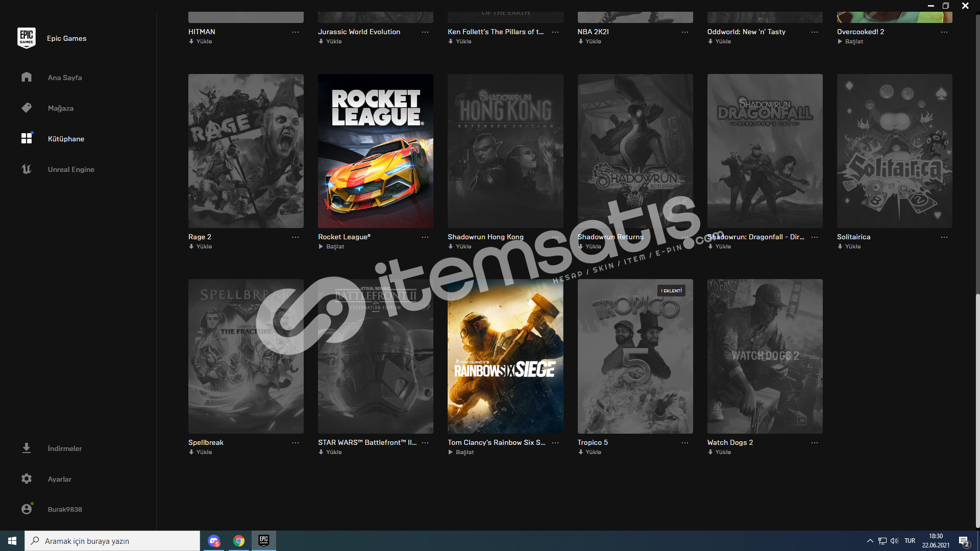This screenshot has width=980, height=551.
Task: Open the STAR WARS Battlefront II cover
Action: point(376,356)
